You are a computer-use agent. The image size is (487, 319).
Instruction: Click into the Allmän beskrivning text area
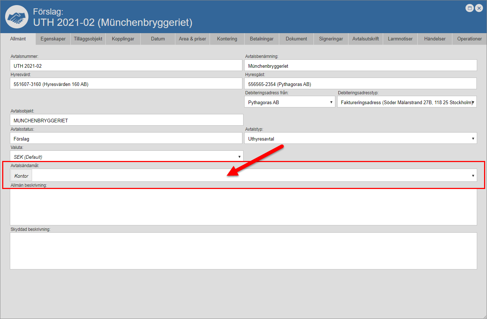[x=243, y=206]
